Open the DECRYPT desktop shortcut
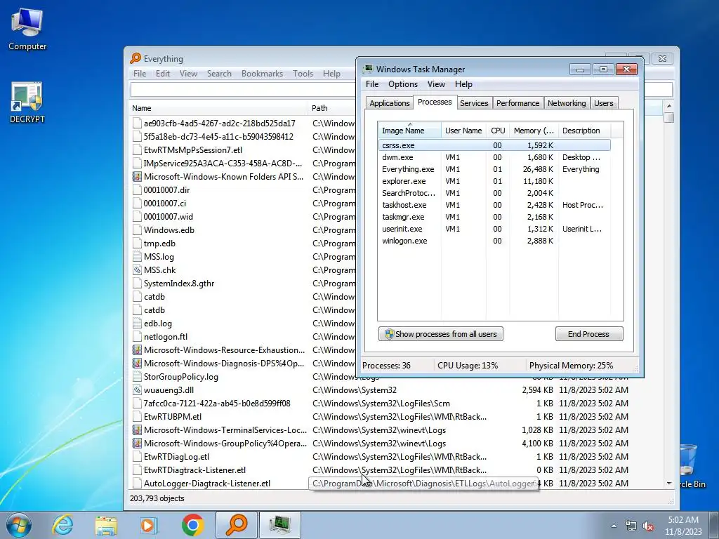 (27, 103)
